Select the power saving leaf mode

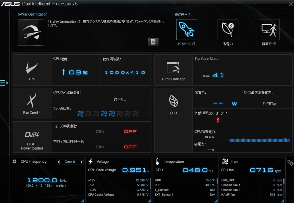coord(228,30)
